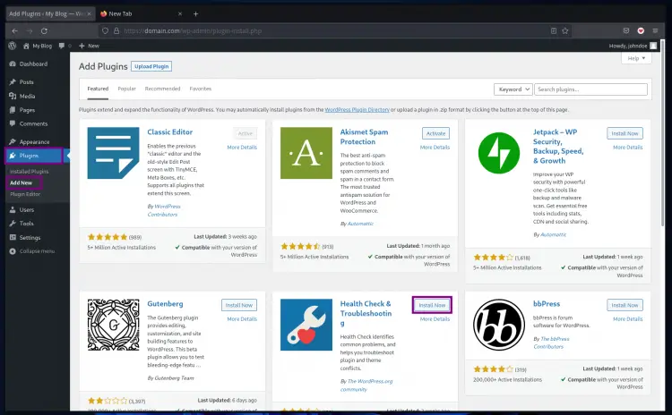Close the Add Plugins browser tab
This screenshot has height=415, width=672.
tap(89, 13)
